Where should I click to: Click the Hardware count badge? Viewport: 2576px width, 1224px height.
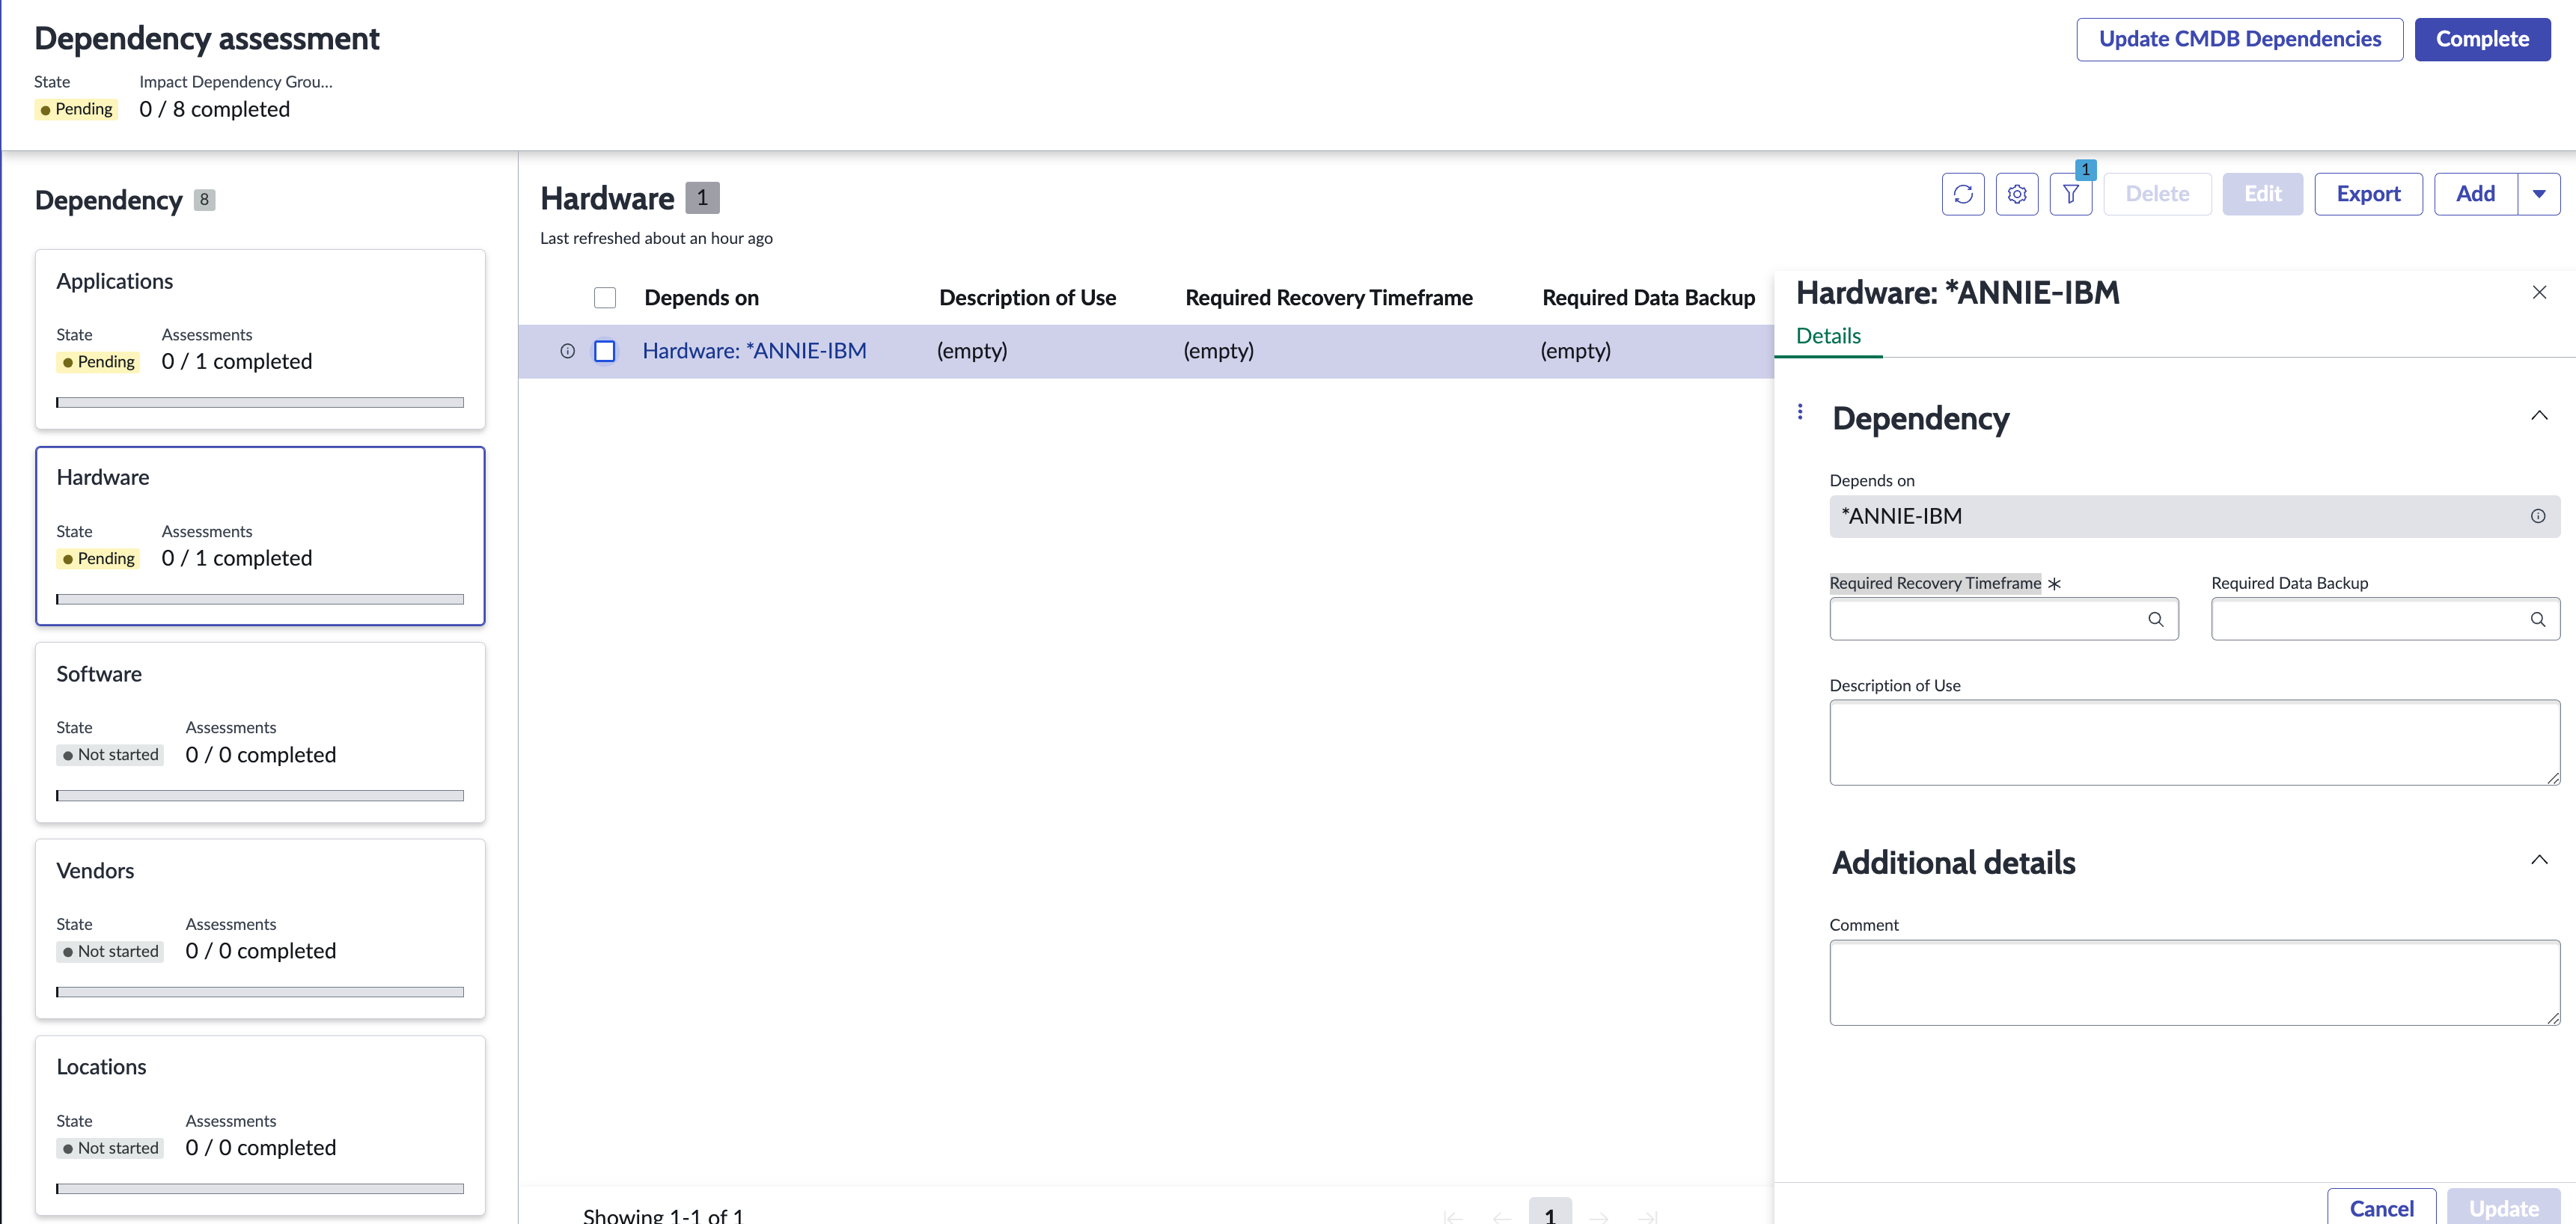702,198
